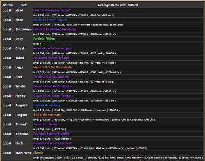The image size is (205, 161).
Task: Open Tarnished Sentinel Medallion trinket link
Action: 52,134
